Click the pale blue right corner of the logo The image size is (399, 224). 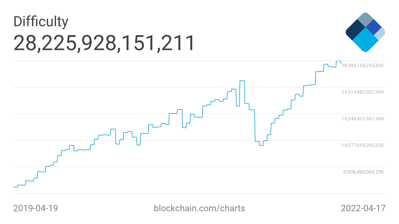(380, 33)
